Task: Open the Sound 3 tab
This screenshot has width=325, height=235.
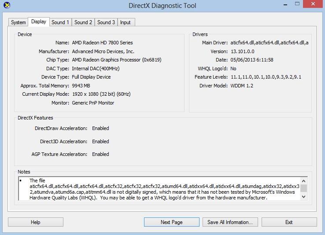Action: [106, 22]
